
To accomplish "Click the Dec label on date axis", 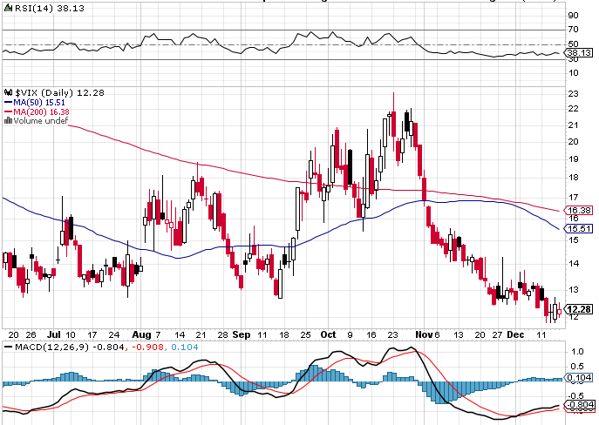I will pos(515,334).
